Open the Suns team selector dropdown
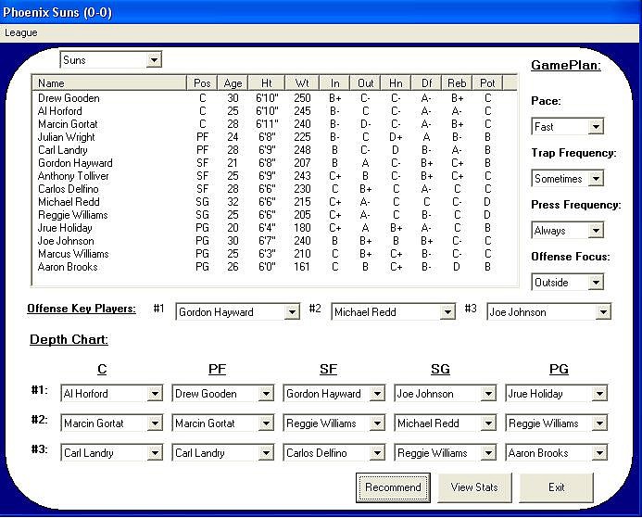 (111, 60)
